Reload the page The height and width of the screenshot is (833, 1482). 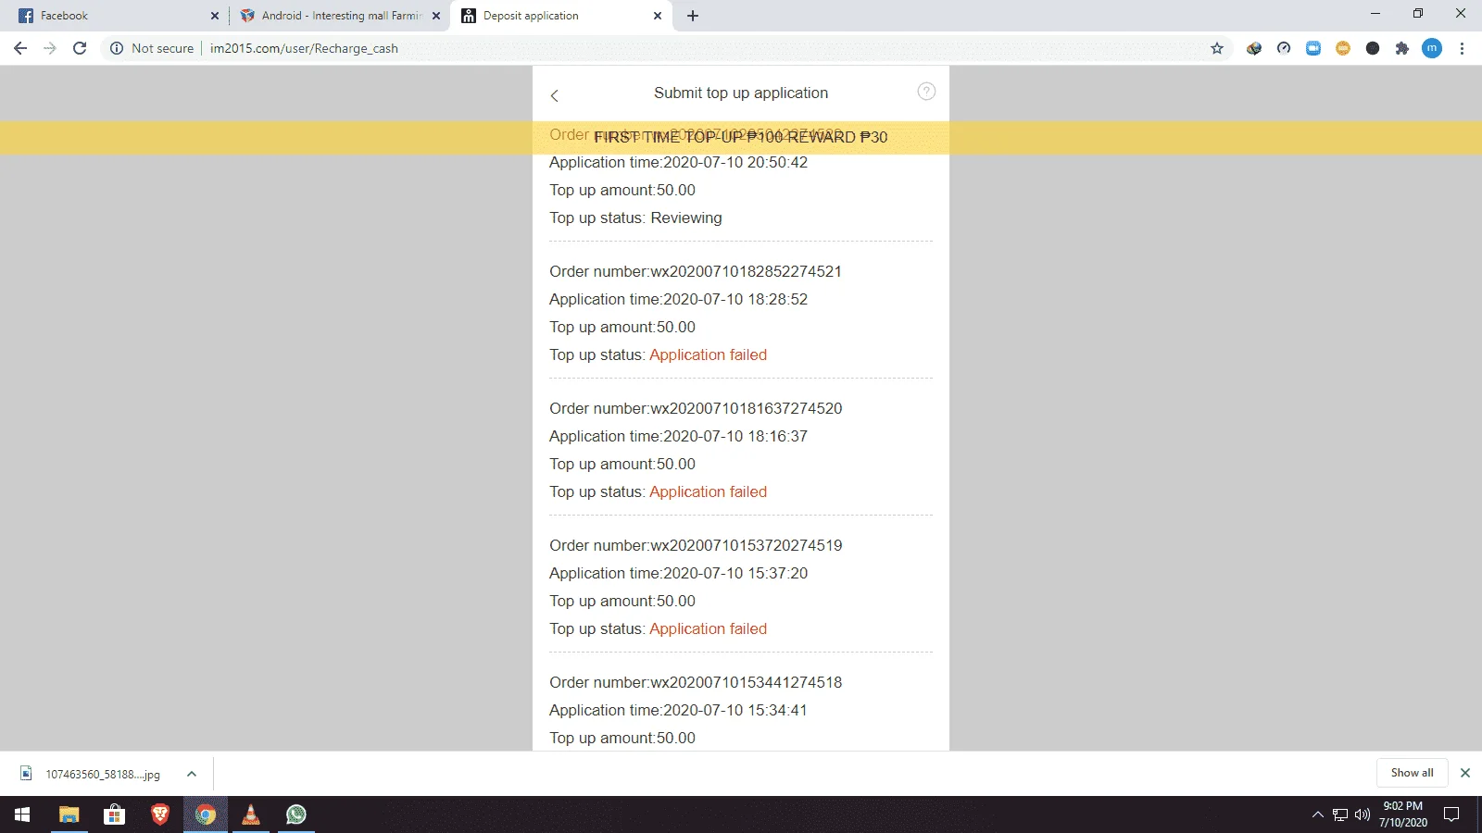(80, 48)
